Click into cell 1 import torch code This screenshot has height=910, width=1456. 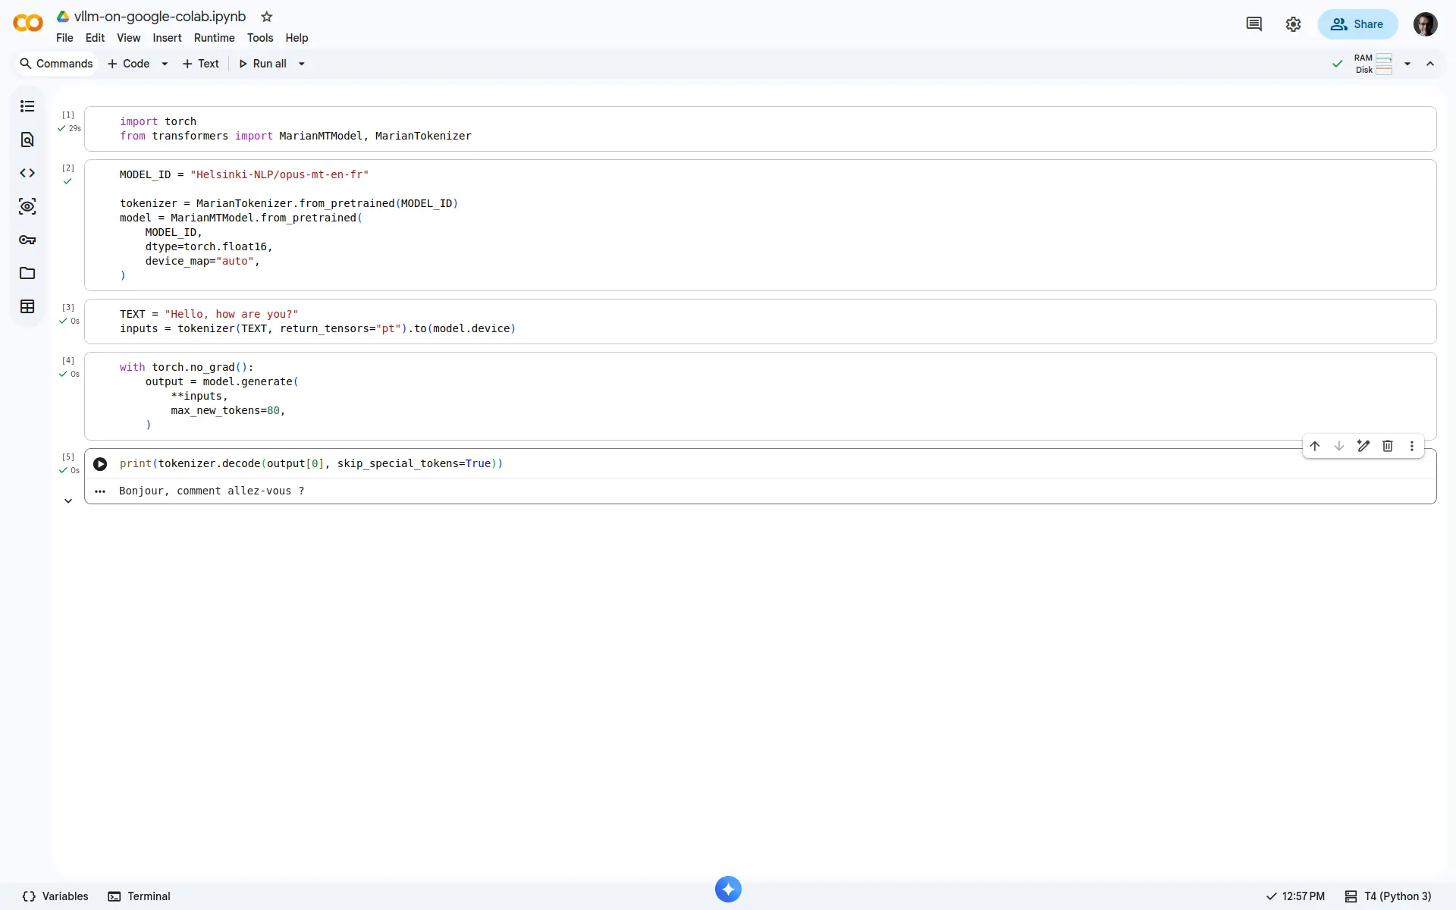pyautogui.click(x=158, y=121)
